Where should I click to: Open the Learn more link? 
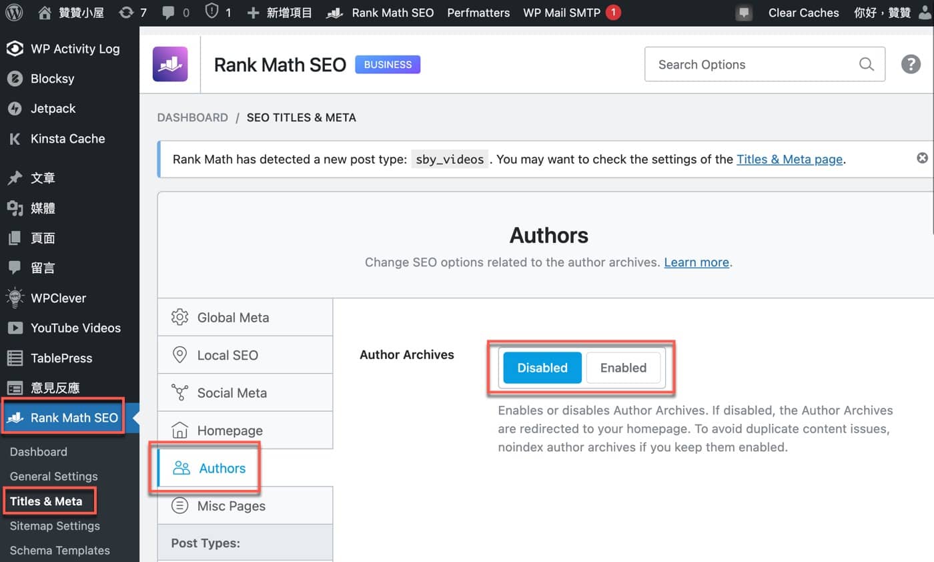tap(696, 262)
